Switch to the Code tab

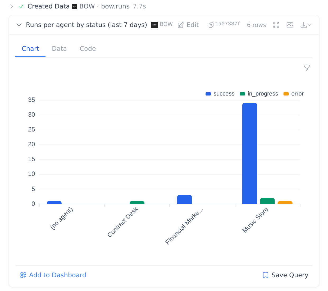coord(88,49)
